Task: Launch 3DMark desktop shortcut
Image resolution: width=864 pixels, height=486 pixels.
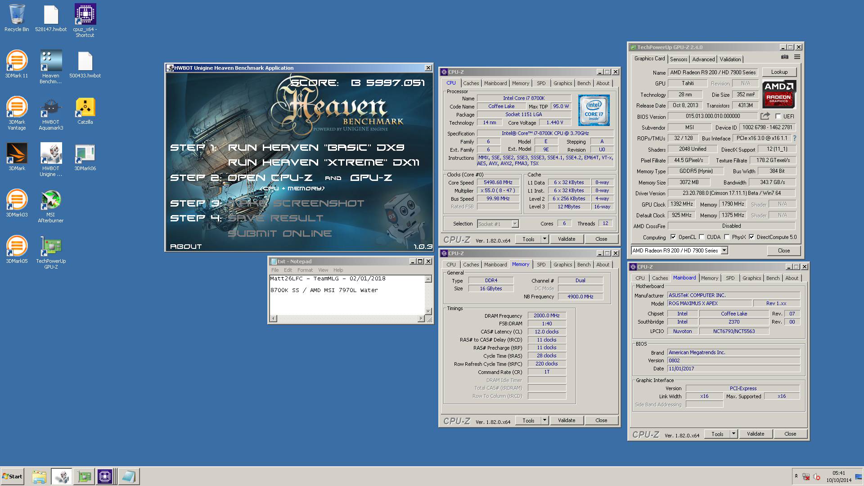Action: (17, 157)
